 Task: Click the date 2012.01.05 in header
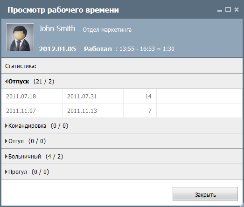tap(57, 49)
